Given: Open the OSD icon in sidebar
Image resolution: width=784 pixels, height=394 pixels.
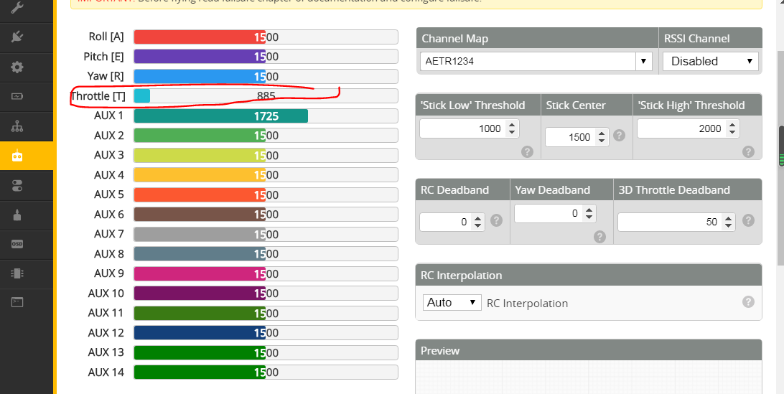Looking at the screenshot, I should coord(17,245).
